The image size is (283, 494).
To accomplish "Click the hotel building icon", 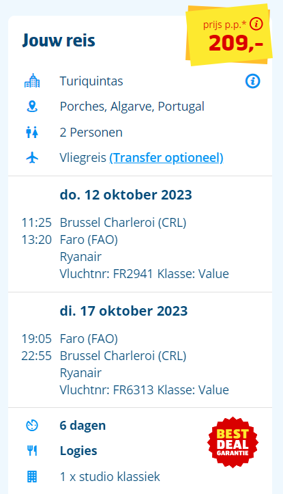I will coord(32,81).
